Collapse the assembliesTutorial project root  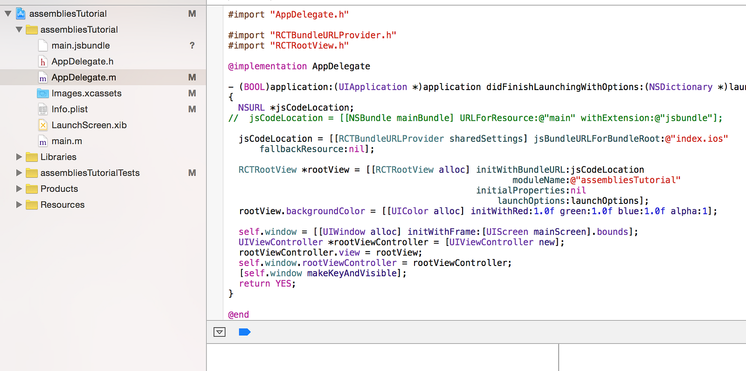tap(8, 14)
